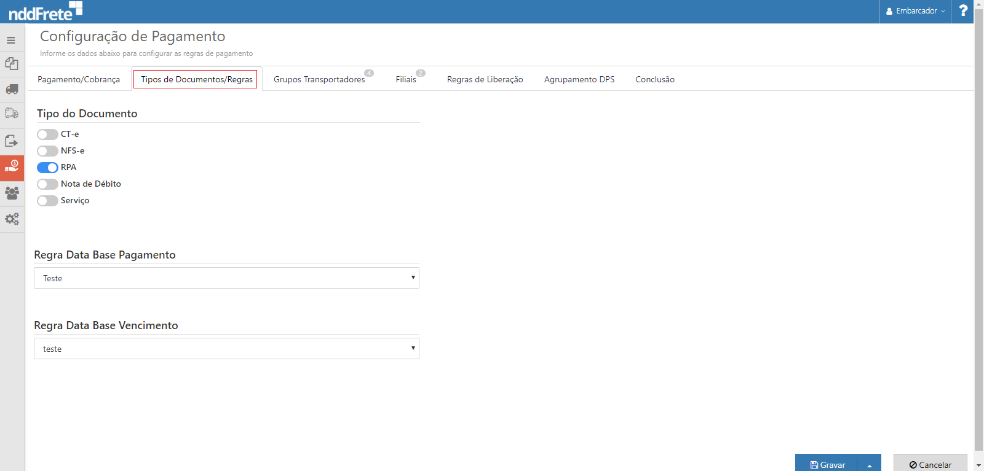Enable the Nota de Débito toggle
Image resolution: width=984 pixels, height=471 pixels.
click(x=47, y=184)
